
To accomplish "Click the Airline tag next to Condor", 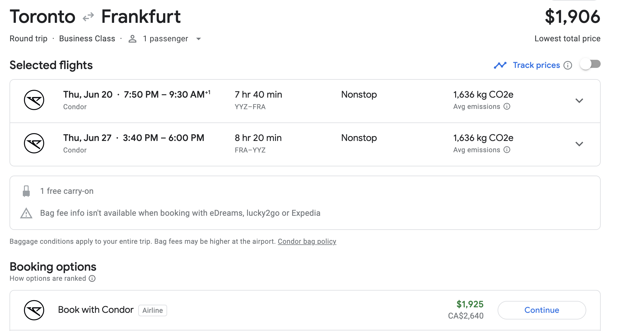I will pos(153,310).
